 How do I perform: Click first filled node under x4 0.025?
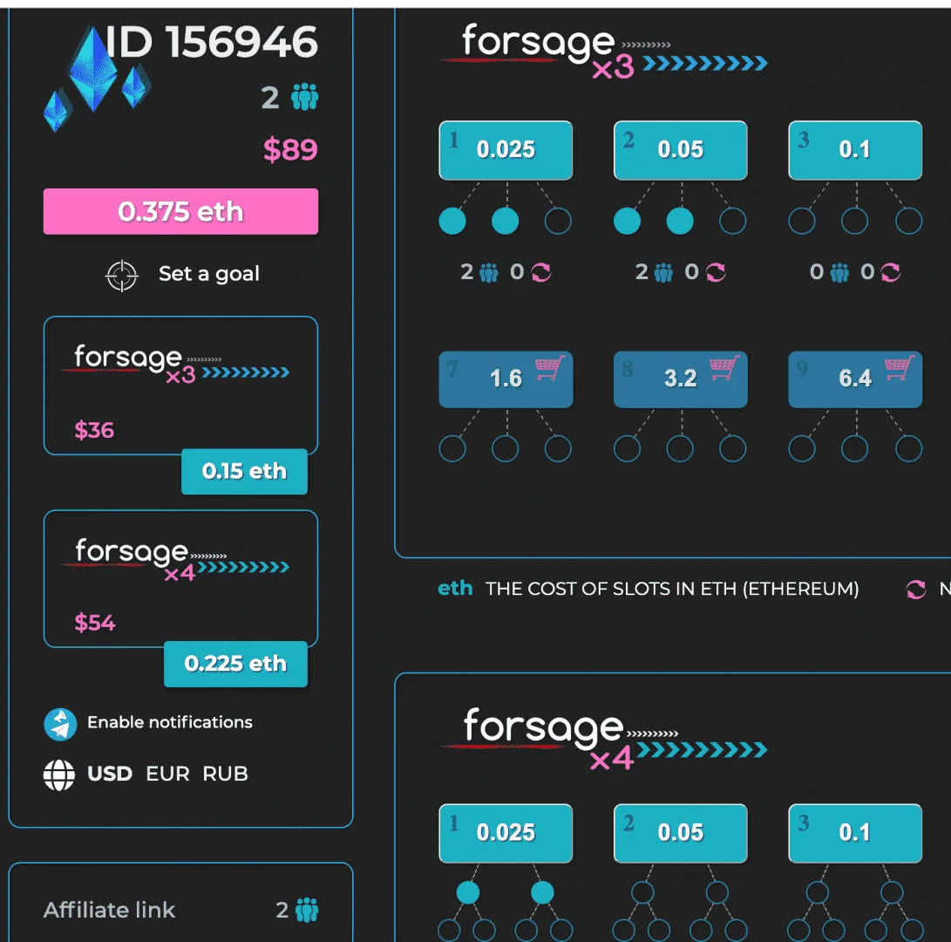[467, 893]
